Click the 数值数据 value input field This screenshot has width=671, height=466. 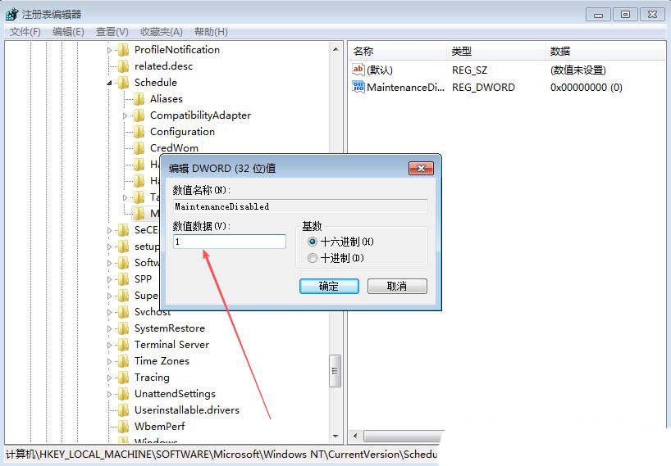tap(230, 242)
